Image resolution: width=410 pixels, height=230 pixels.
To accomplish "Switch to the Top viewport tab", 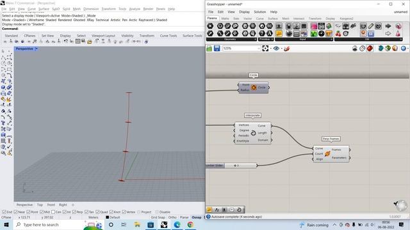I will point(40,205).
